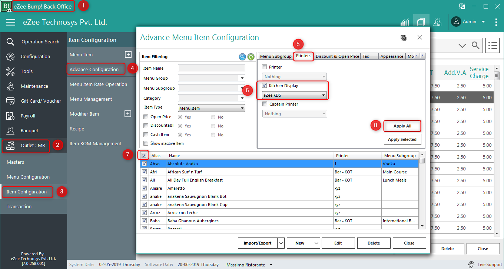Open the Menu Group dropdown

point(242,78)
